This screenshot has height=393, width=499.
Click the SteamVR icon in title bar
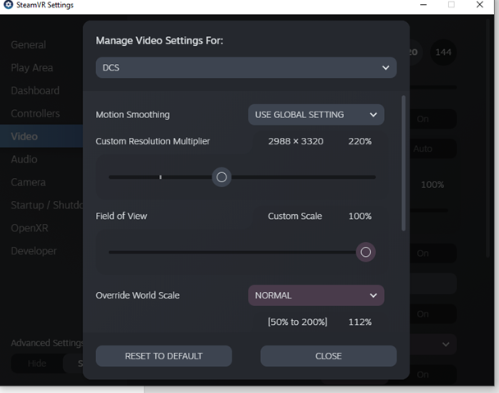click(x=8, y=5)
